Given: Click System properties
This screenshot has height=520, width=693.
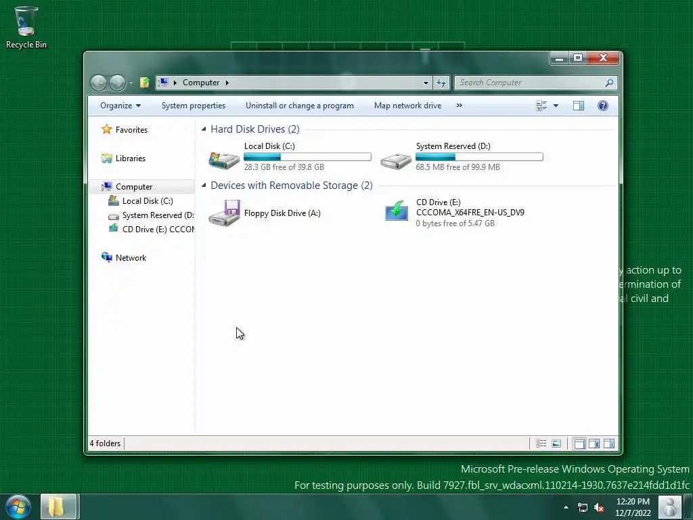Looking at the screenshot, I should [193, 106].
